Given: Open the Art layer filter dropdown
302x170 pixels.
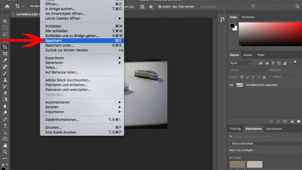Looking at the screenshot, I should [x=240, y=63].
